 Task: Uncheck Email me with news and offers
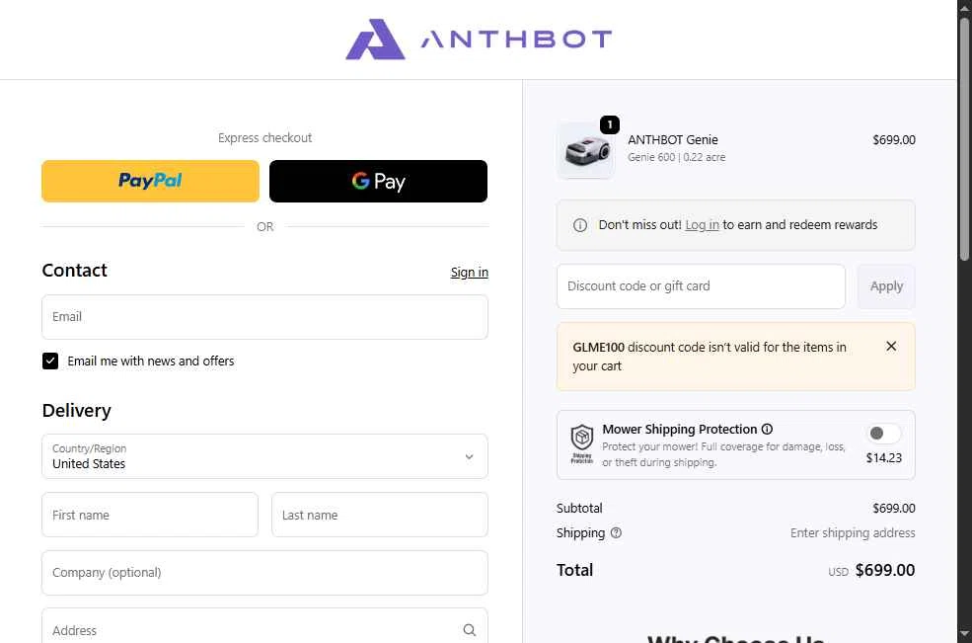click(50, 362)
